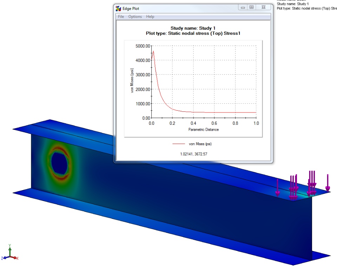Click the coordinate readout '1.02141, 3672.57'
The height and width of the screenshot is (269, 337).
(x=194, y=154)
